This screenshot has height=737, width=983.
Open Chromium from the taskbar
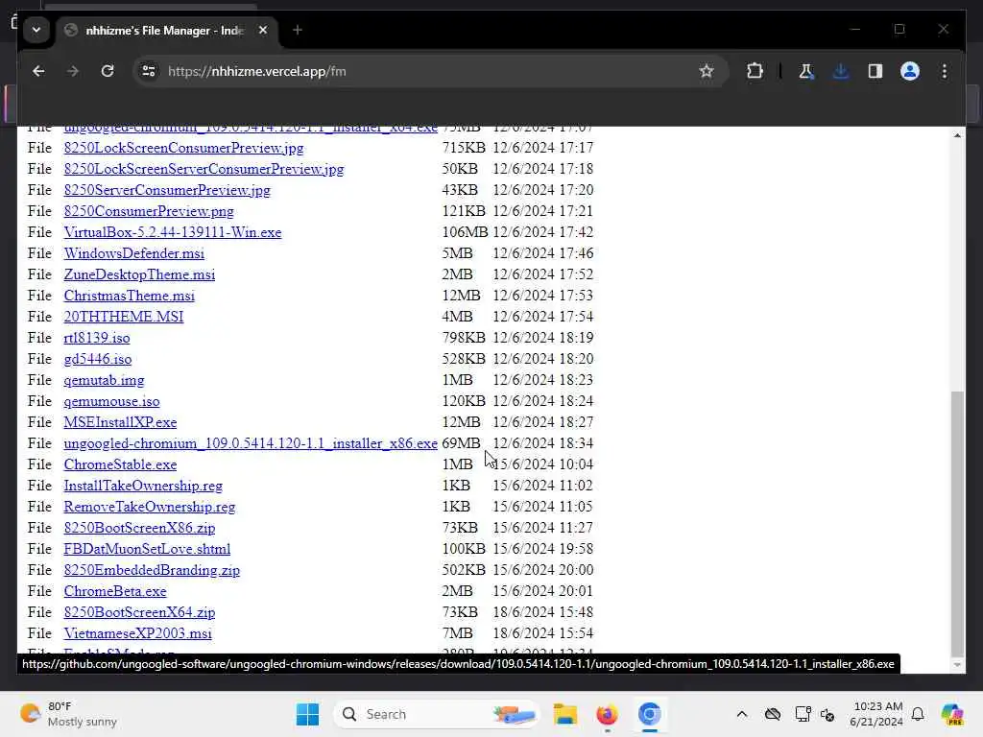[650, 714]
